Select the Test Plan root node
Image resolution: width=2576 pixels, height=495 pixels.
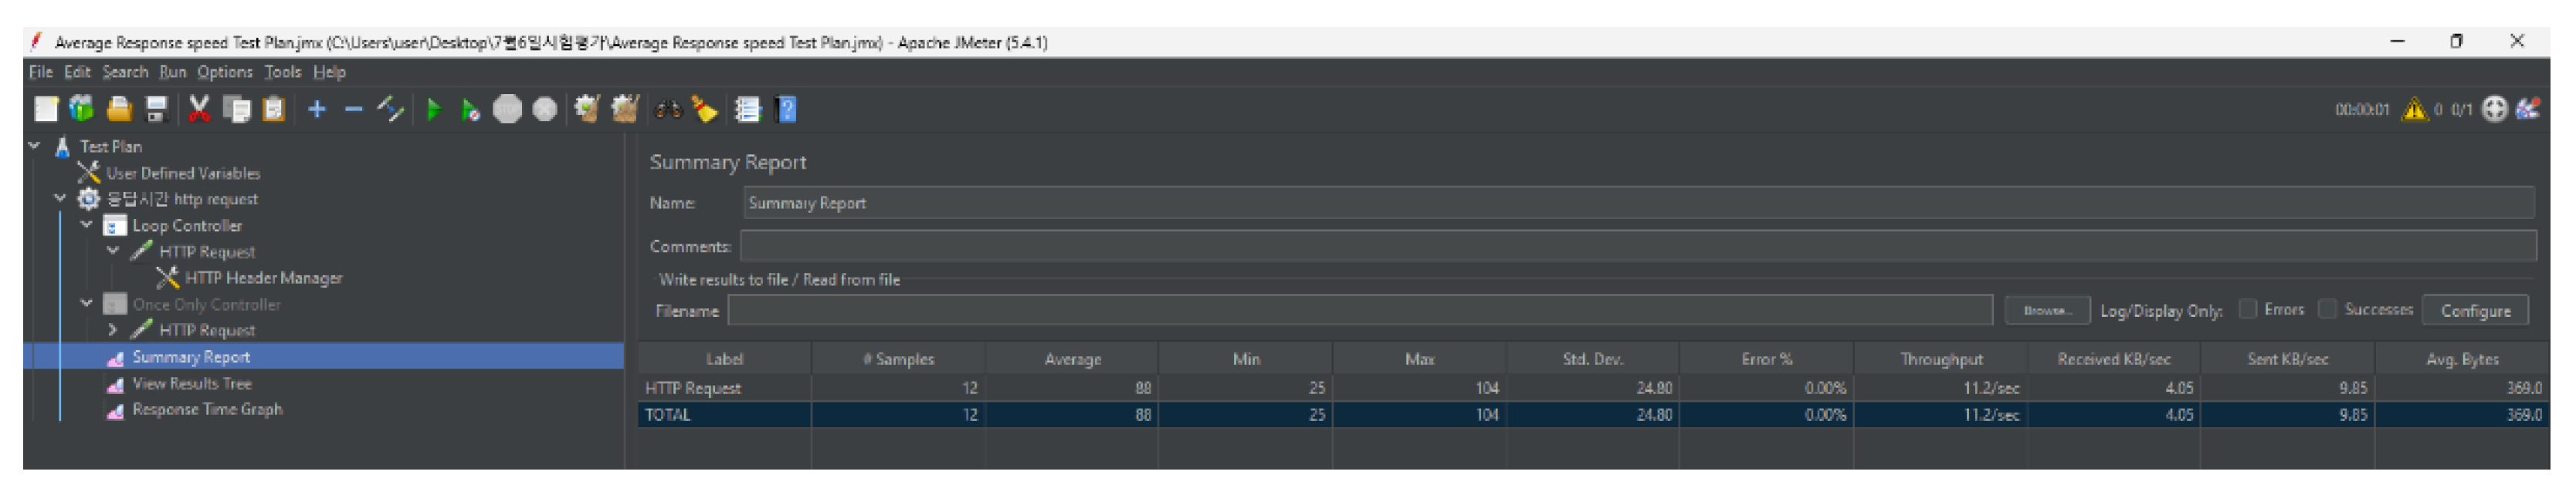pyautogui.click(x=111, y=146)
